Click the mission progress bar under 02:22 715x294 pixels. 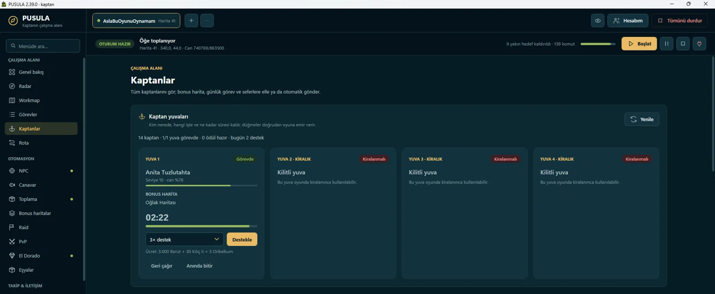(x=202, y=227)
